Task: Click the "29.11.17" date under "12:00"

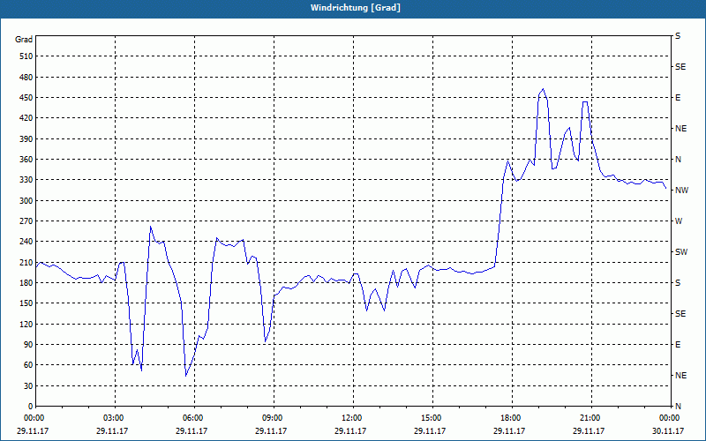Action: pos(350,430)
